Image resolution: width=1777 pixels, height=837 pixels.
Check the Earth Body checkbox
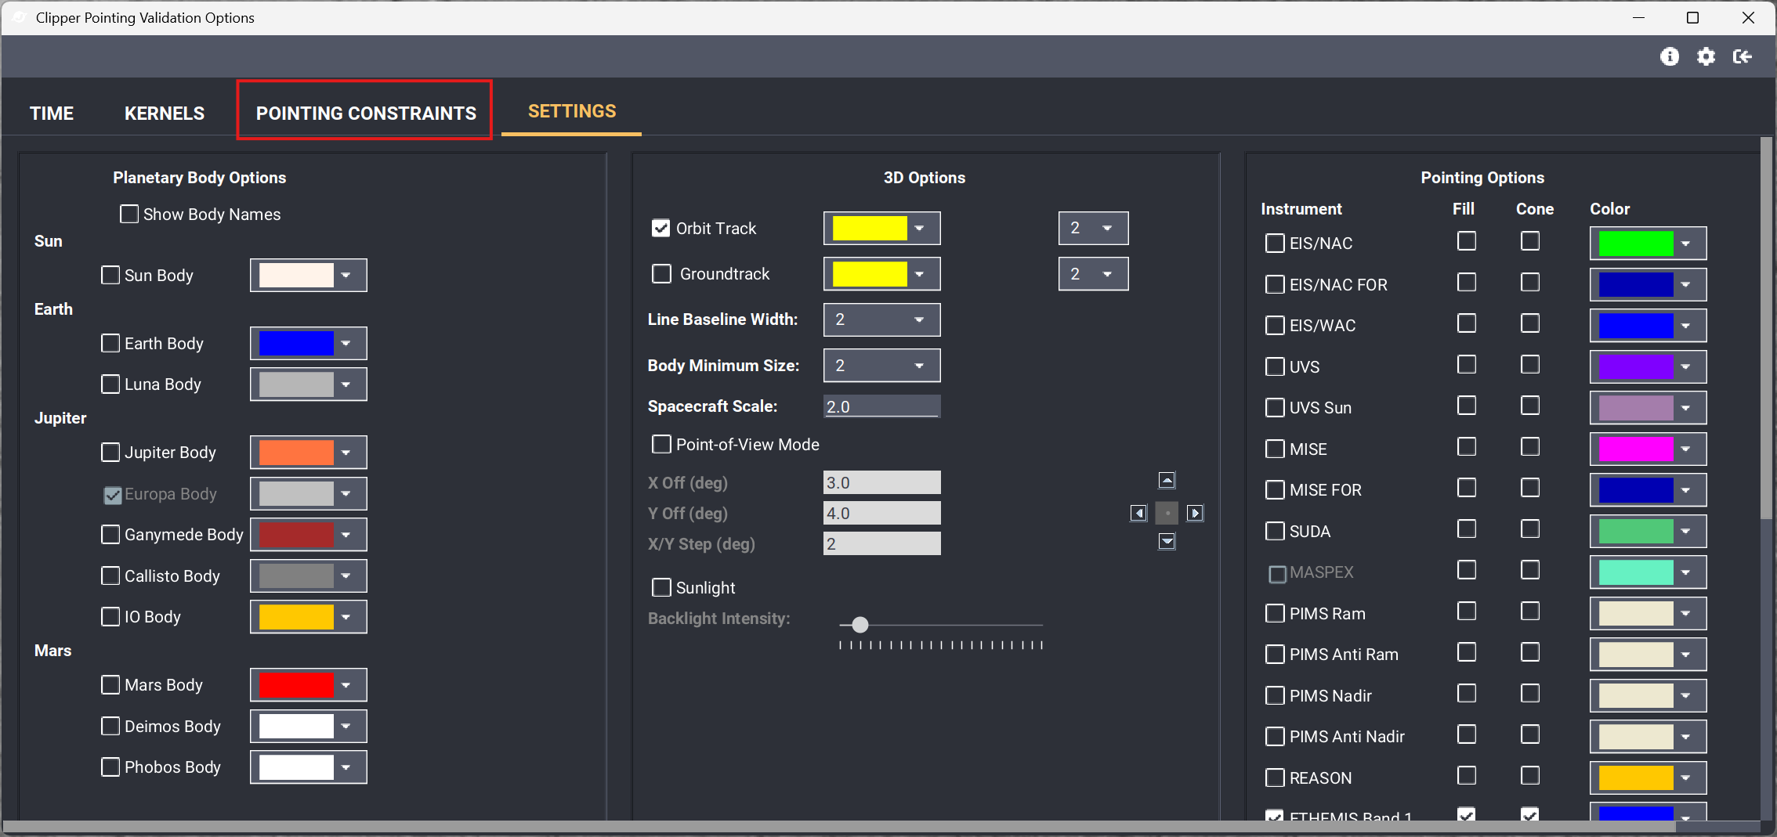click(x=110, y=343)
